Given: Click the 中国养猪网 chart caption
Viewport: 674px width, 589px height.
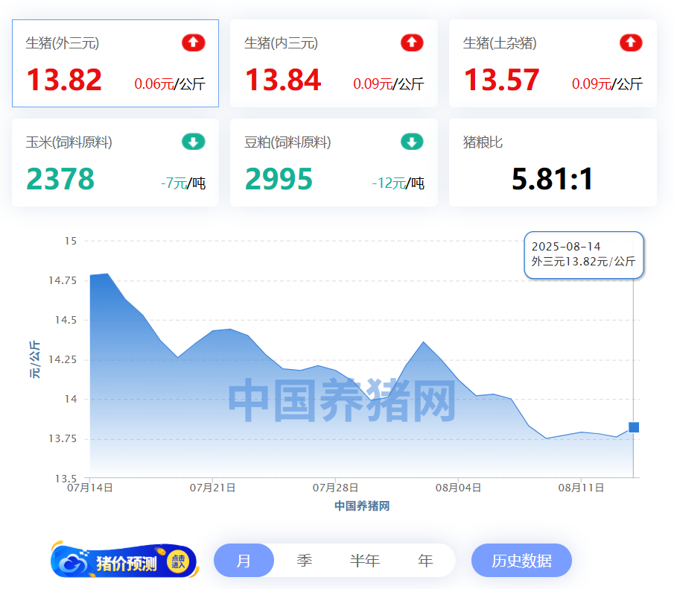Looking at the screenshot, I should click(x=362, y=506).
